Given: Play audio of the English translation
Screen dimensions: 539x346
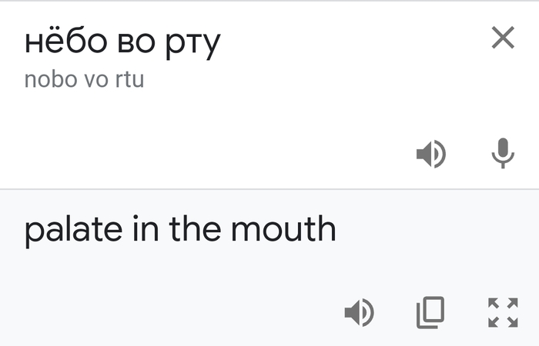Looking at the screenshot, I should point(359,312).
